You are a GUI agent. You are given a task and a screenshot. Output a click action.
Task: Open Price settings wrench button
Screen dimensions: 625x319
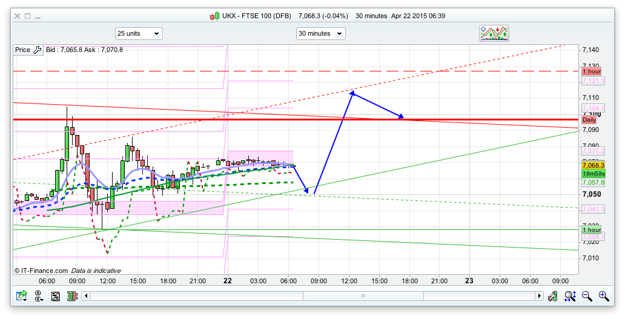(37, 50)
